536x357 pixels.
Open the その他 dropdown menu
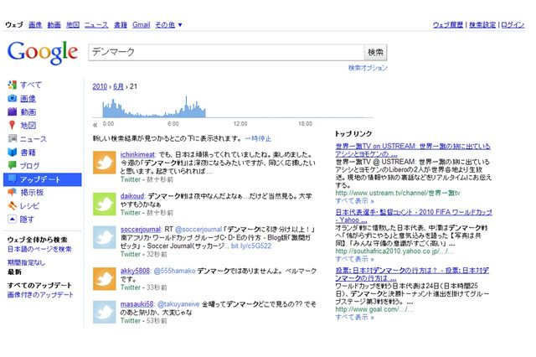click(168, 24)
